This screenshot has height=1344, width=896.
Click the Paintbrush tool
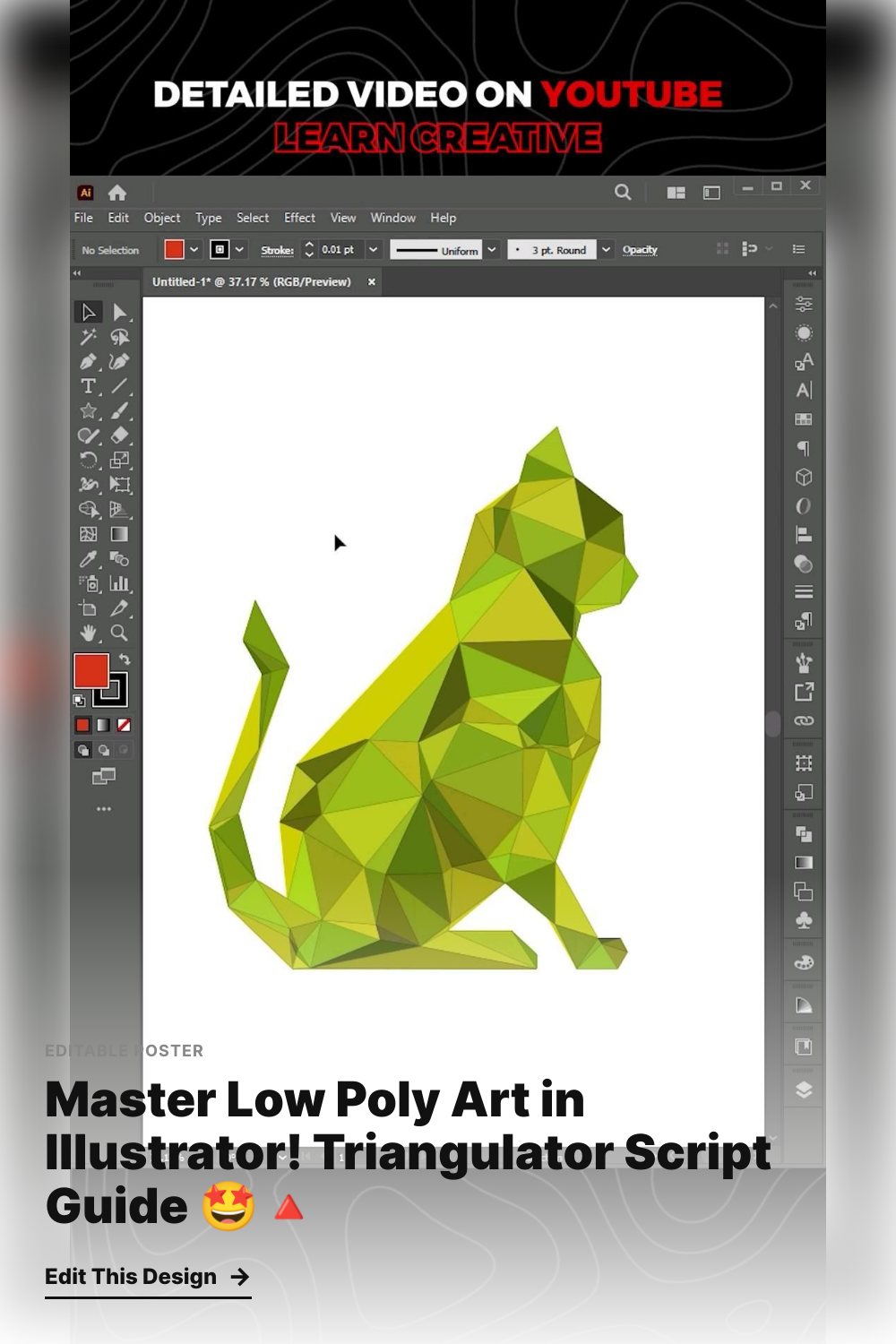point(119,411)
